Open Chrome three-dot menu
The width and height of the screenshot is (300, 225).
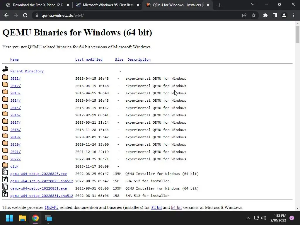pyautogui.click(x=294, y=15)
